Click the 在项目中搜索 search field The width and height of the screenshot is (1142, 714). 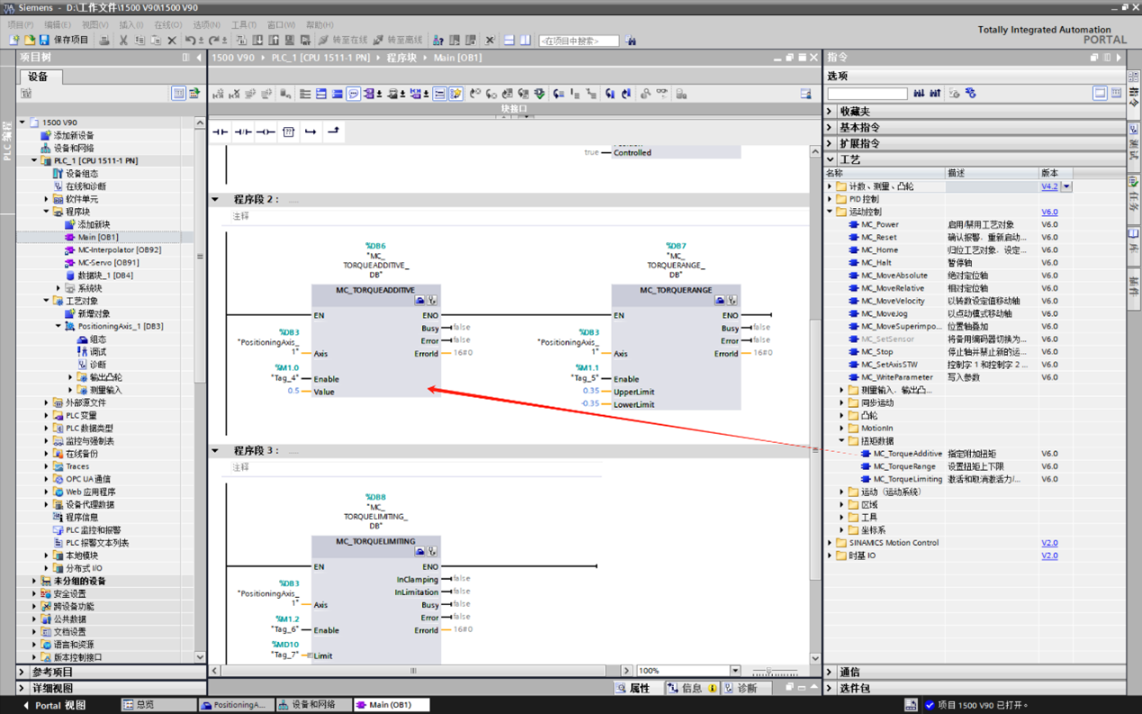[579, 41]
